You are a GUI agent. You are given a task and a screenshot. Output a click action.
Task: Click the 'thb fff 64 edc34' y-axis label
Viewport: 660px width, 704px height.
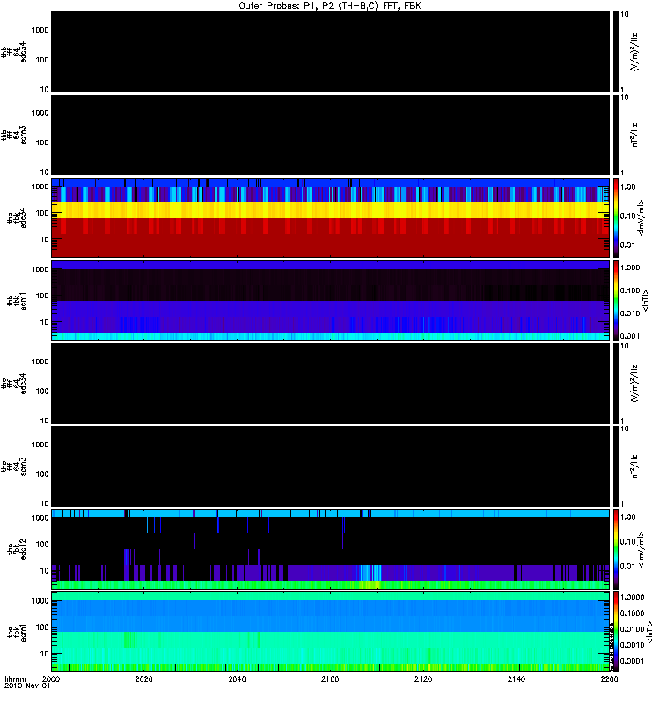[13, 52]
